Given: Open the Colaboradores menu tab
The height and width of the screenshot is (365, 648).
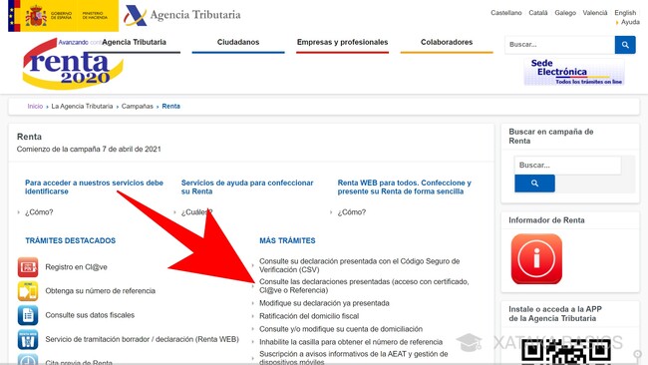Looking at the screenshot, I should 447,43.
